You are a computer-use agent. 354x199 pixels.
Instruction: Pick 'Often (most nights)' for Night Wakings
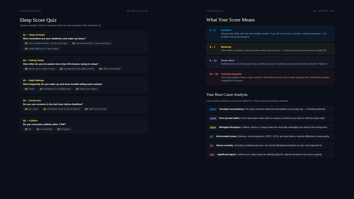86,89
